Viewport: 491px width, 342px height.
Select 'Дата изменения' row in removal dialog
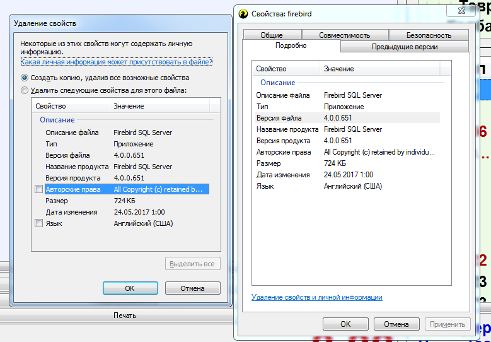(127, 212)
